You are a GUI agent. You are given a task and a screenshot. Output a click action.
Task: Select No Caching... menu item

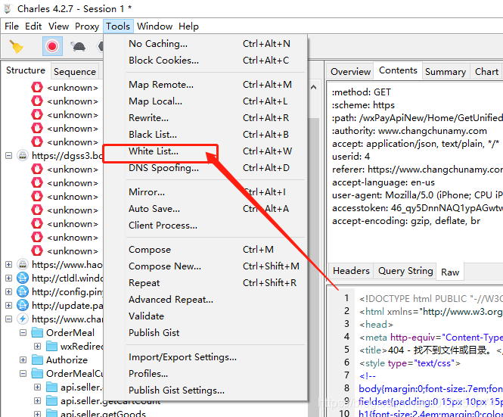pos(205,44)
